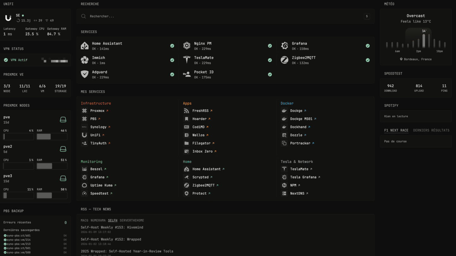Click the UniFi logo in the top-left panel

pos(8,17)
